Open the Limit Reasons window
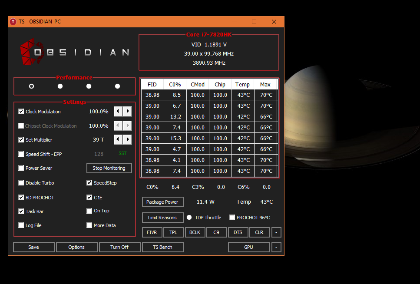420x284 pixels. pos(162,218)
